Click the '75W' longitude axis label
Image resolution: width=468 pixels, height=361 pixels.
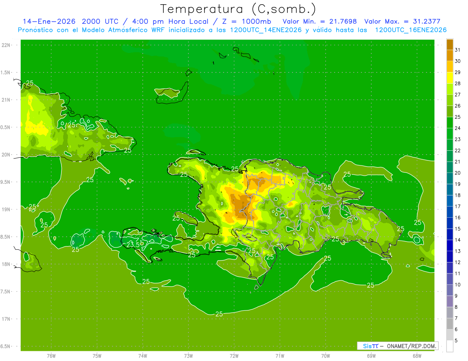click(97, 356)
